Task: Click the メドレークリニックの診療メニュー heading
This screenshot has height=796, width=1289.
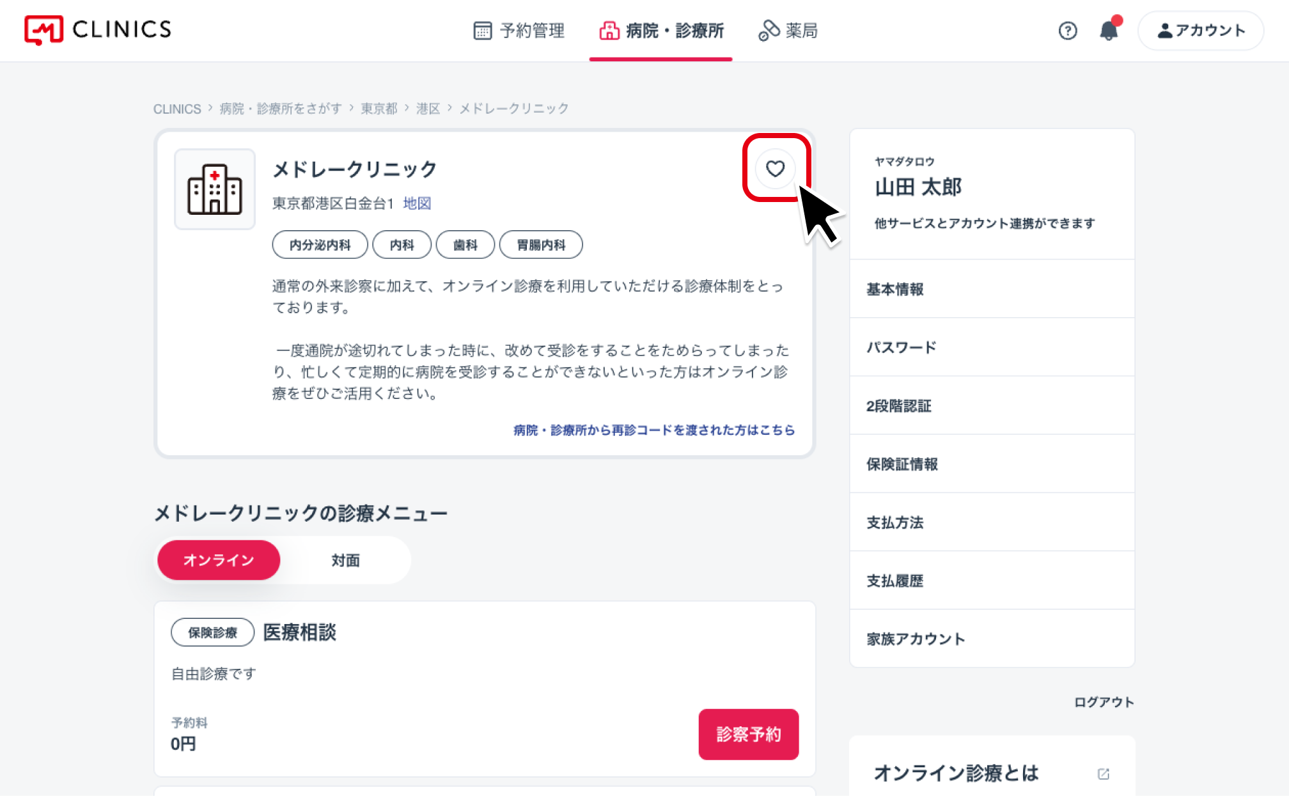Action: coord(301,513)
